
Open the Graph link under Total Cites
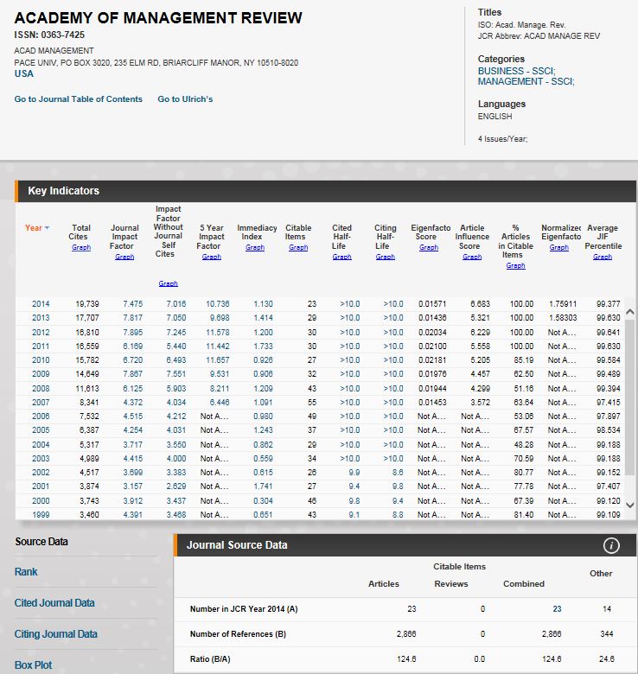coord(80,248)
